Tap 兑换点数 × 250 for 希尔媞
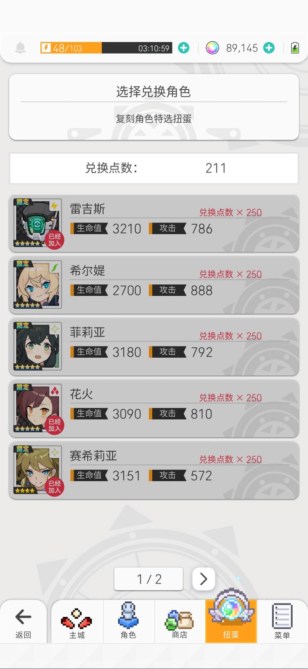Image resolution: width=308 pixels, height=669 pixels. click(x=231, y=274)
